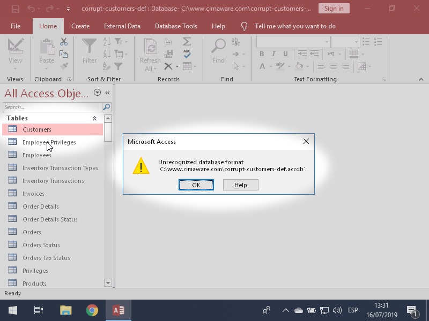Click the navigation pane Search field
This screenshot has width=429, height=321.
pyautogui.click(x=53, y=107)
